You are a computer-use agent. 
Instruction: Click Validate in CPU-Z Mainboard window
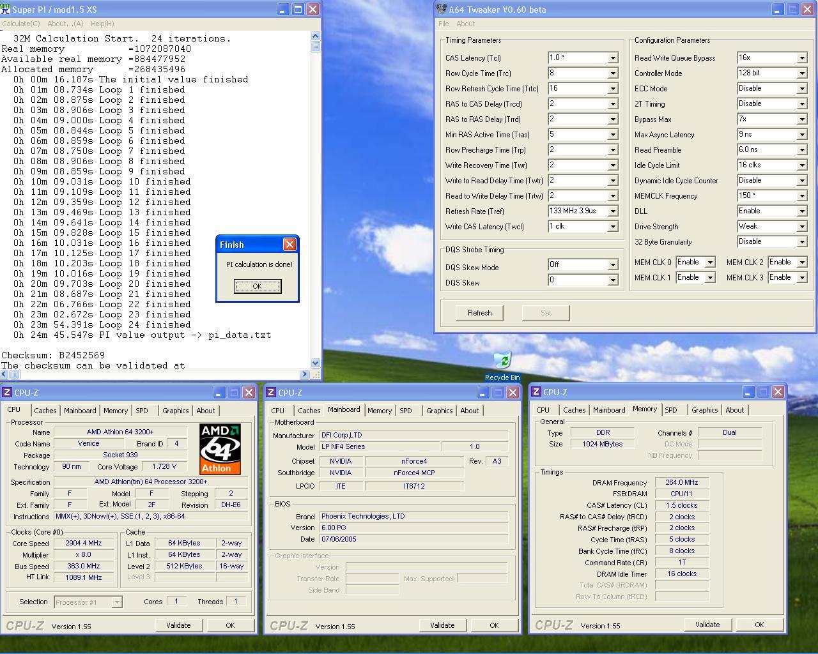click(x=442, y=625)
